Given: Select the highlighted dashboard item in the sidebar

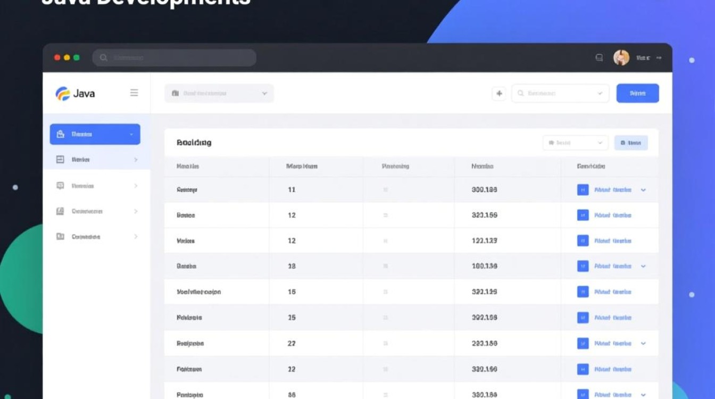Looking at the screenshot, I should point(94,134).
